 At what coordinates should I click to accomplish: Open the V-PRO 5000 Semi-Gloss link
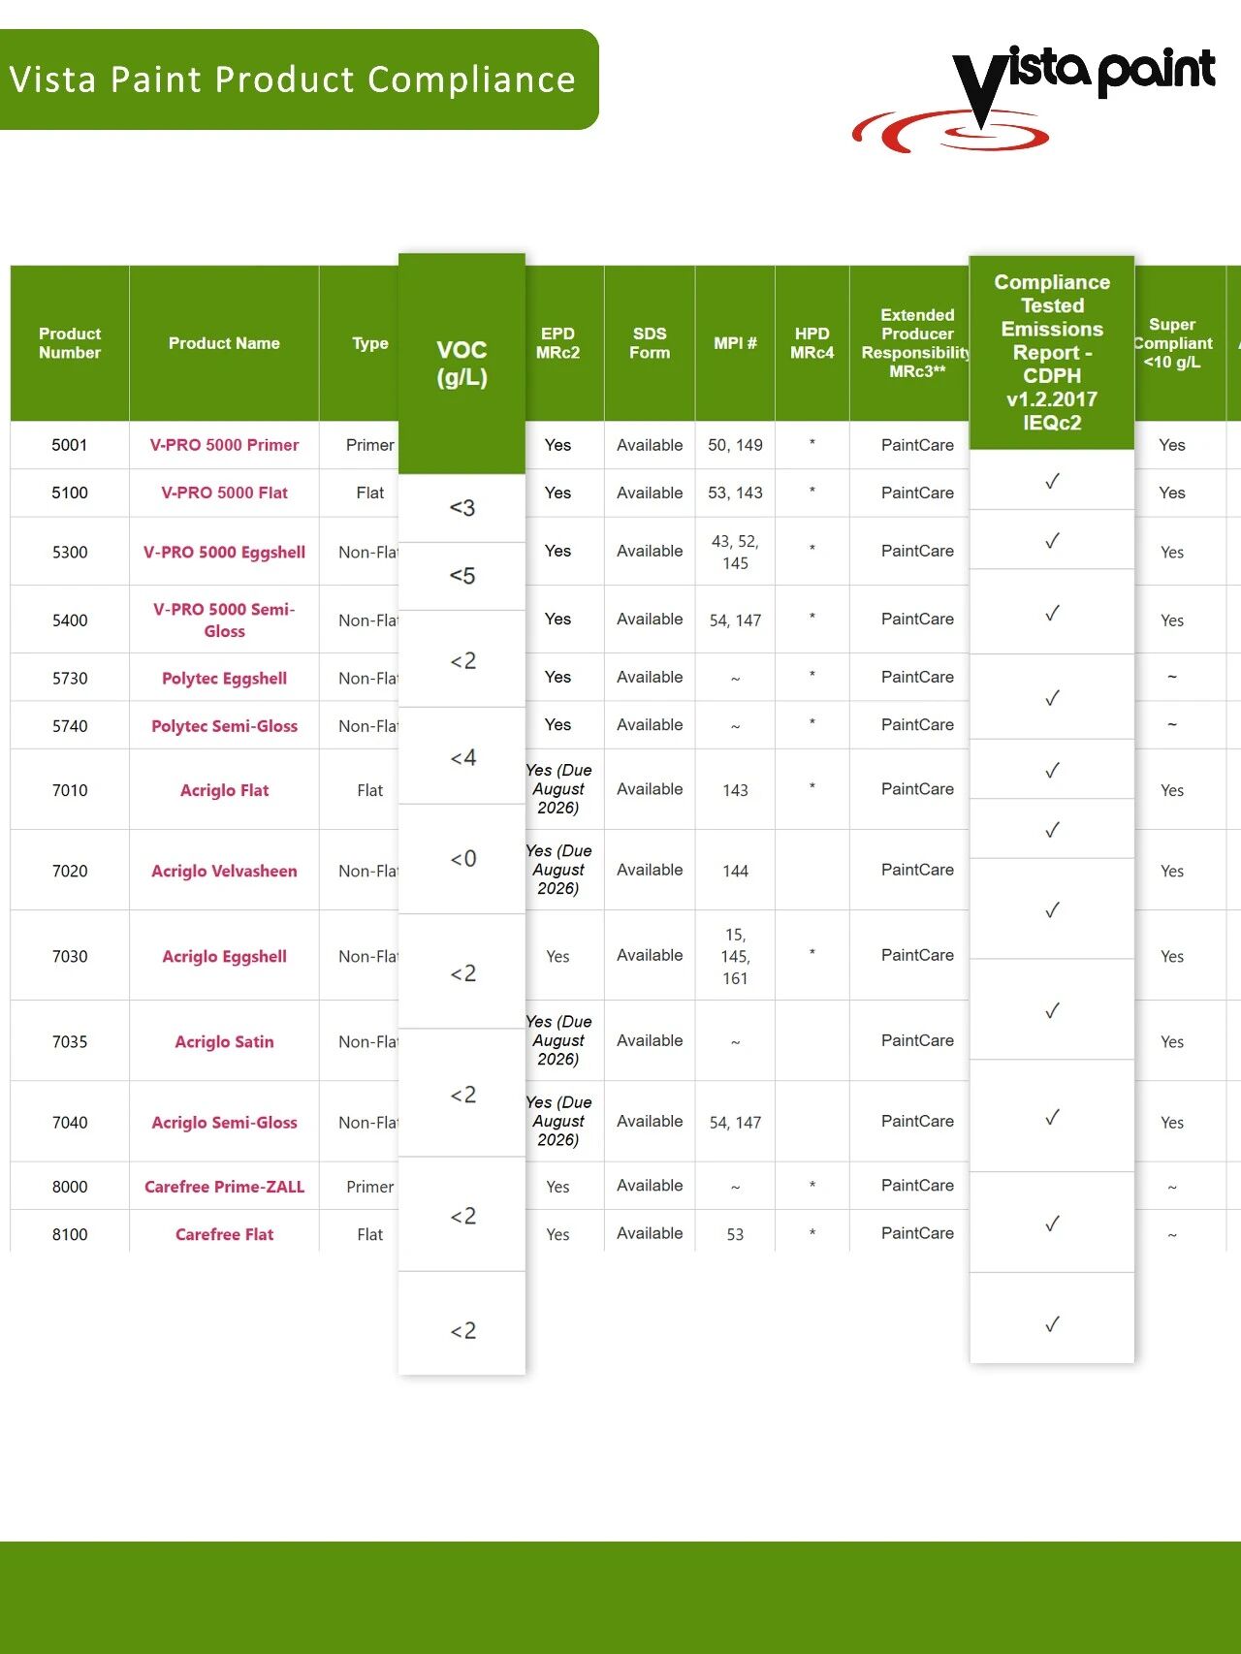[x=224, y=620]
